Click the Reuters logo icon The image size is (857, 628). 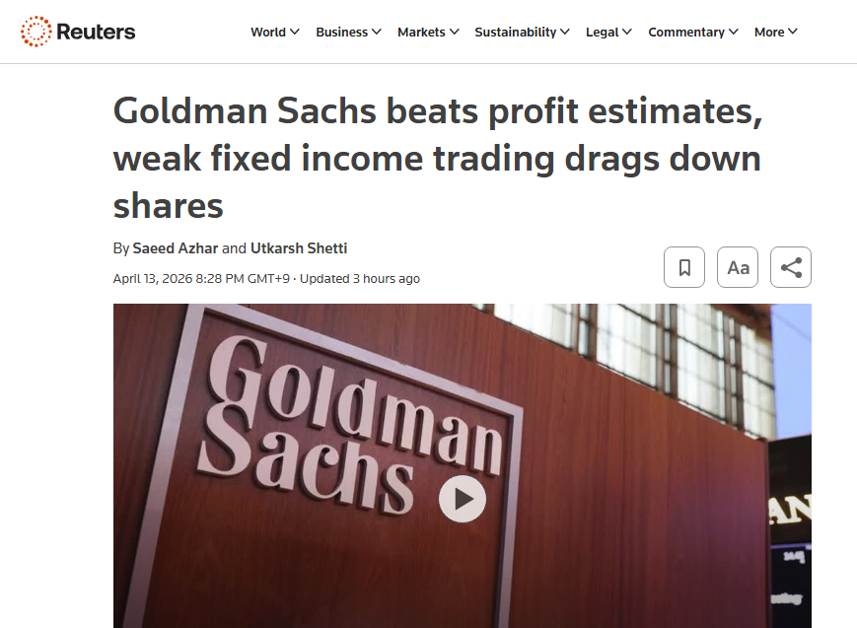tap(36, 32)
